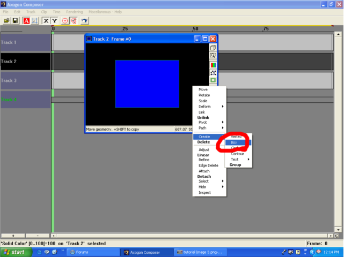
Task: Open the Track menu
Action: click(x=31, y=12)
